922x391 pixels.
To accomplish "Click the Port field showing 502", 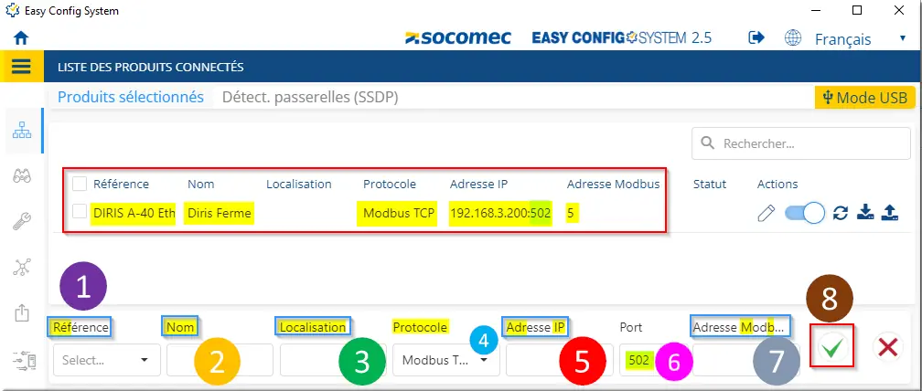I will (653, 360).
